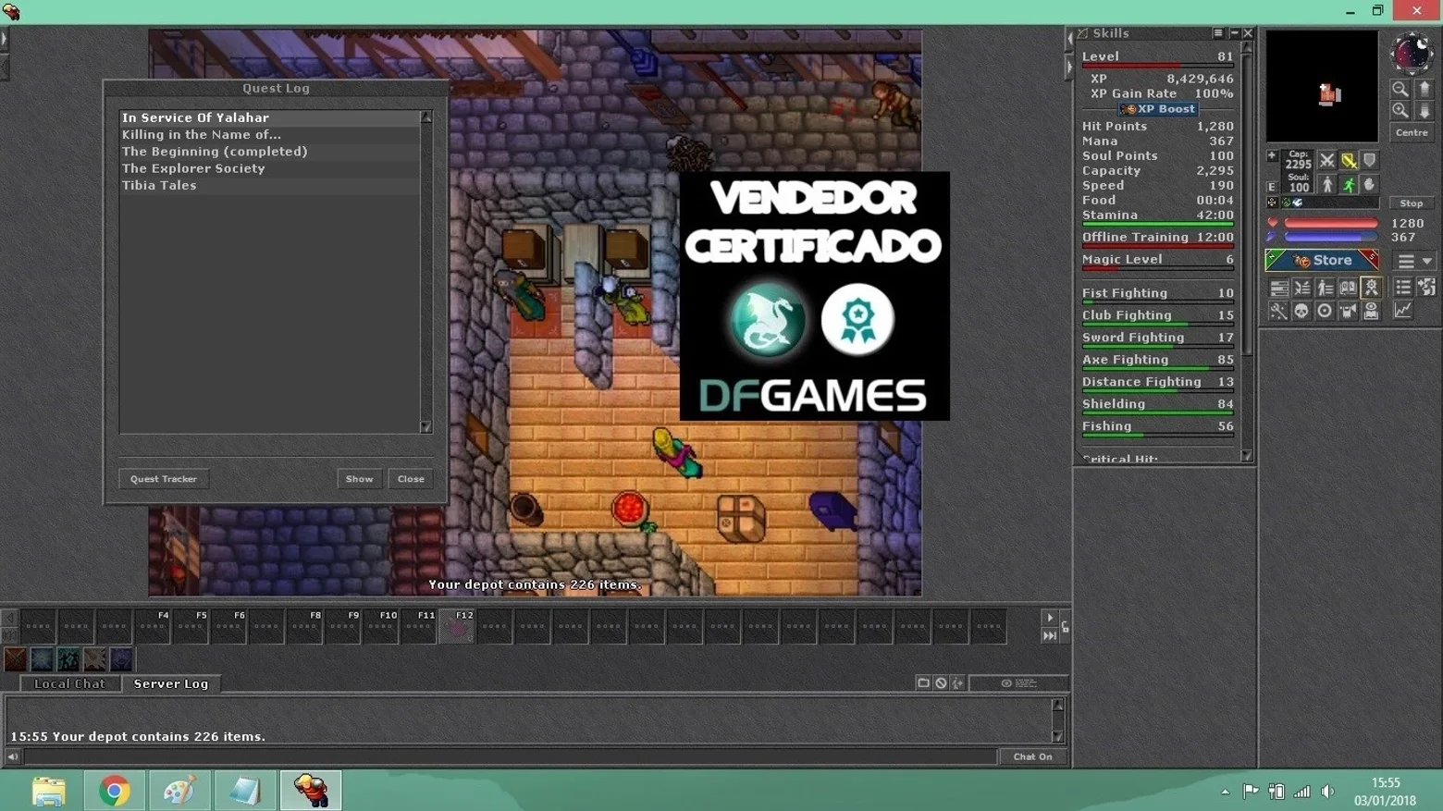Open the skills window icon
Screen dimensions: 1443x811
1278,288
